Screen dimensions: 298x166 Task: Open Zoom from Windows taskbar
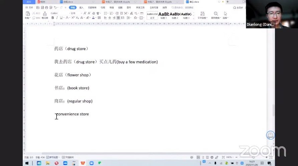(x=92, y=163)
